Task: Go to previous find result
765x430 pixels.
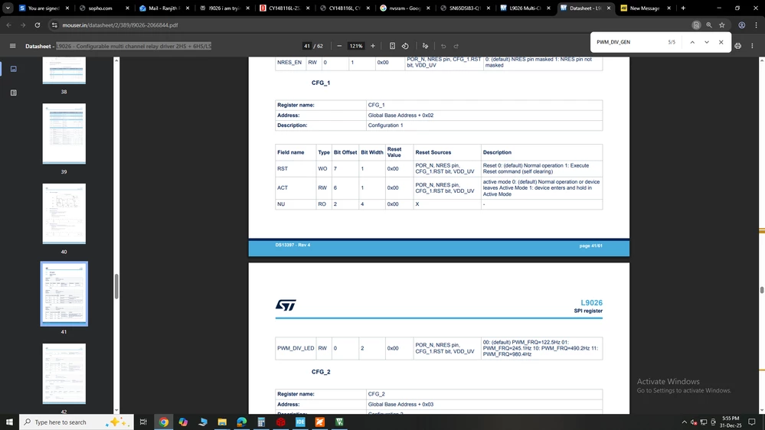Action: [x=691, y=42]
